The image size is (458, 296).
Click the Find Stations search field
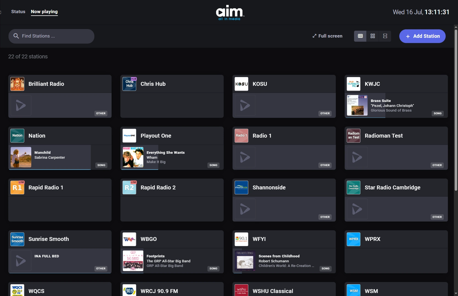coord(51,36)
